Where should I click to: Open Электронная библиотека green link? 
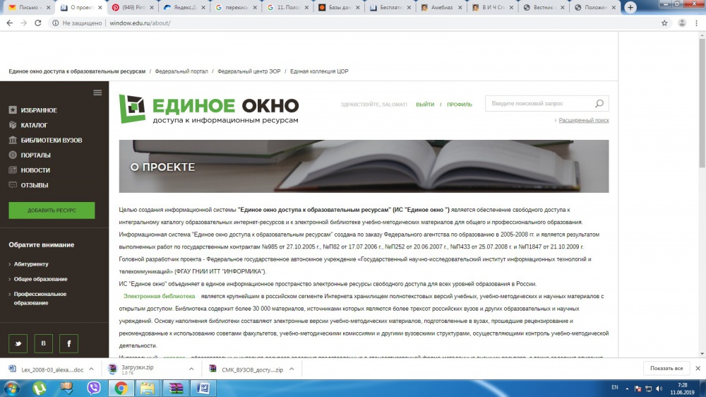point(160,296)
